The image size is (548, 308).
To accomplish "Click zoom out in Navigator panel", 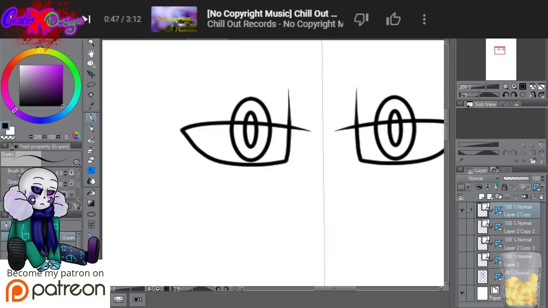I will pyautogui.click(x=506, y=86).
